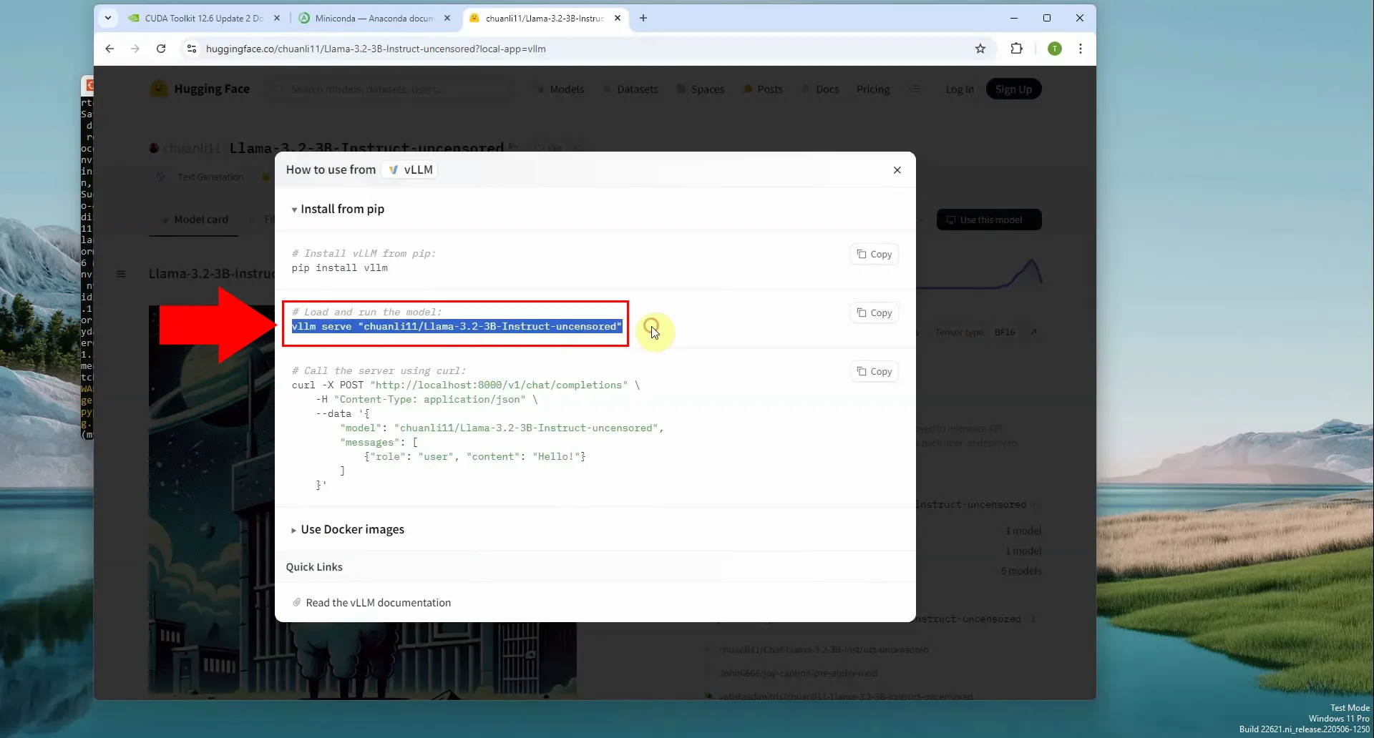
Task: Open the Models page
Action: [560, 89]
